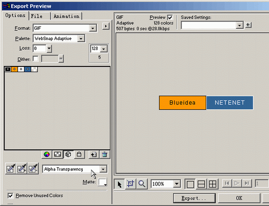Click the select transparency color eyedropper
This screenshot has width=269, height=206.
click(x=11, y=168)
